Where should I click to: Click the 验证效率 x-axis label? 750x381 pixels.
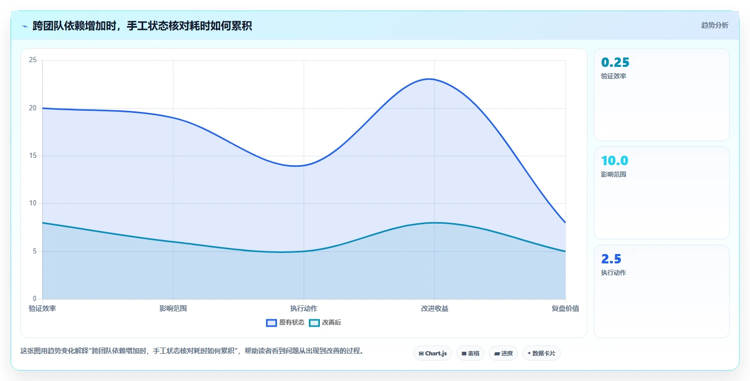tap(42, 308)
